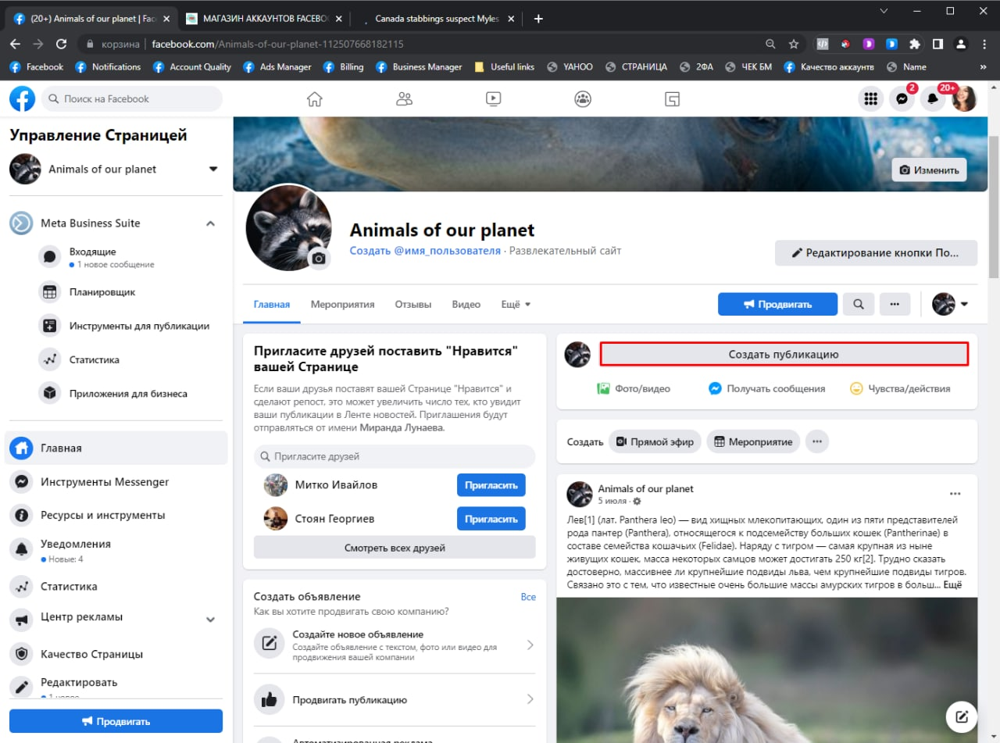Click Смотреть всех друзей button
This screenshot has width=1000, height=743.
[395, 548]
